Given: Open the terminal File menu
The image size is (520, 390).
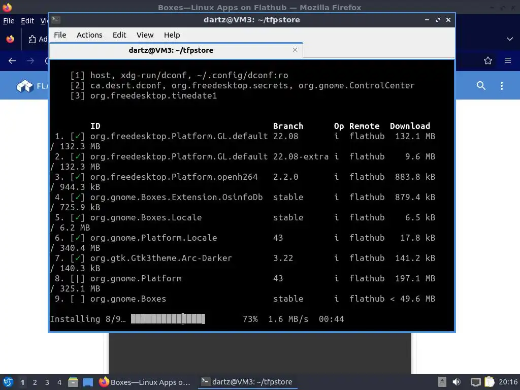Looking at the screenshot, I should point(60,35).
